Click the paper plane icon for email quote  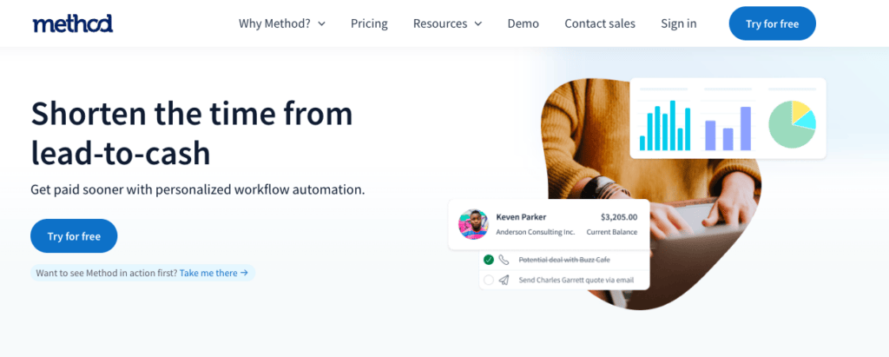click(504, 280)
